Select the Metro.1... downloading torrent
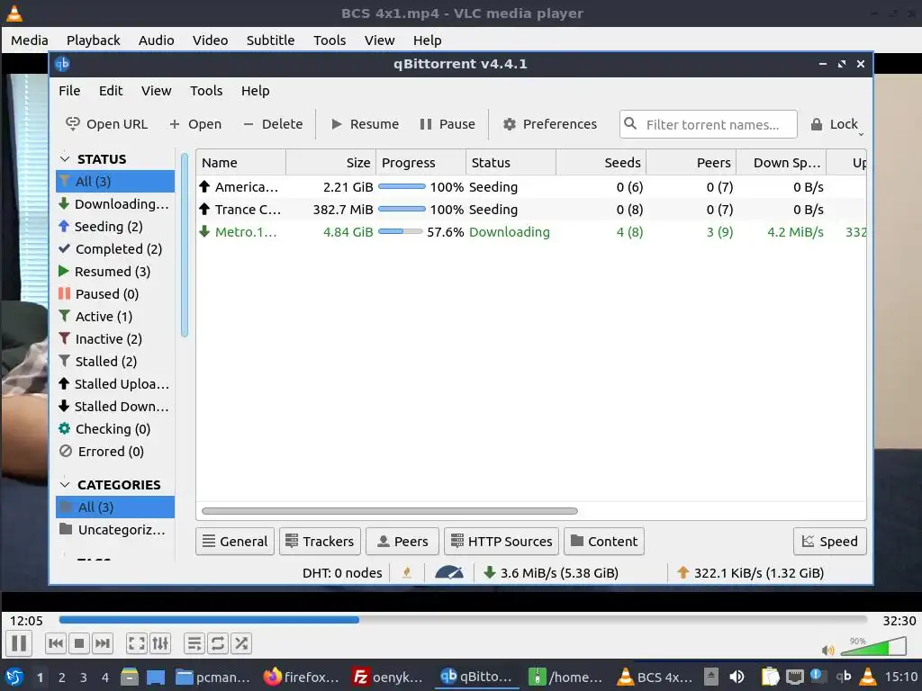Screen dimensions: 922x691 [x=530, y=232]
